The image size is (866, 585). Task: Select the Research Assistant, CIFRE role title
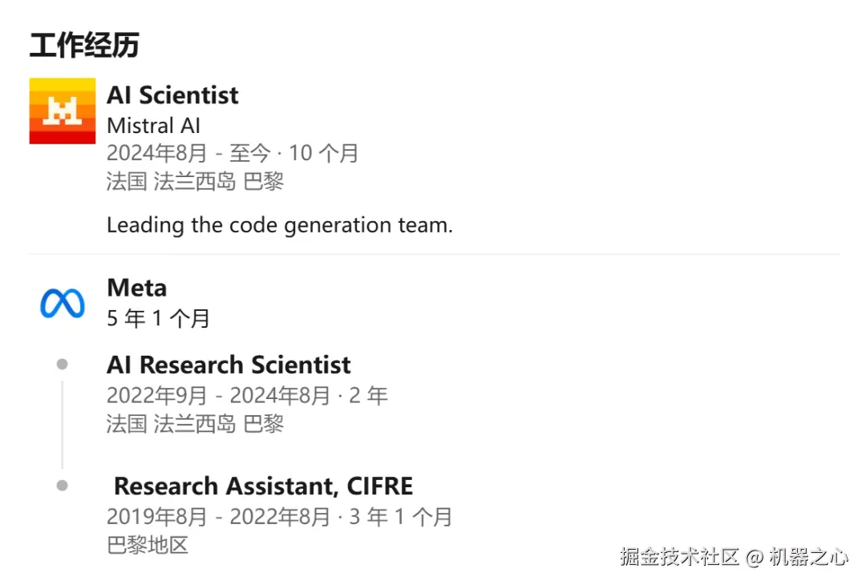(263, 486)
